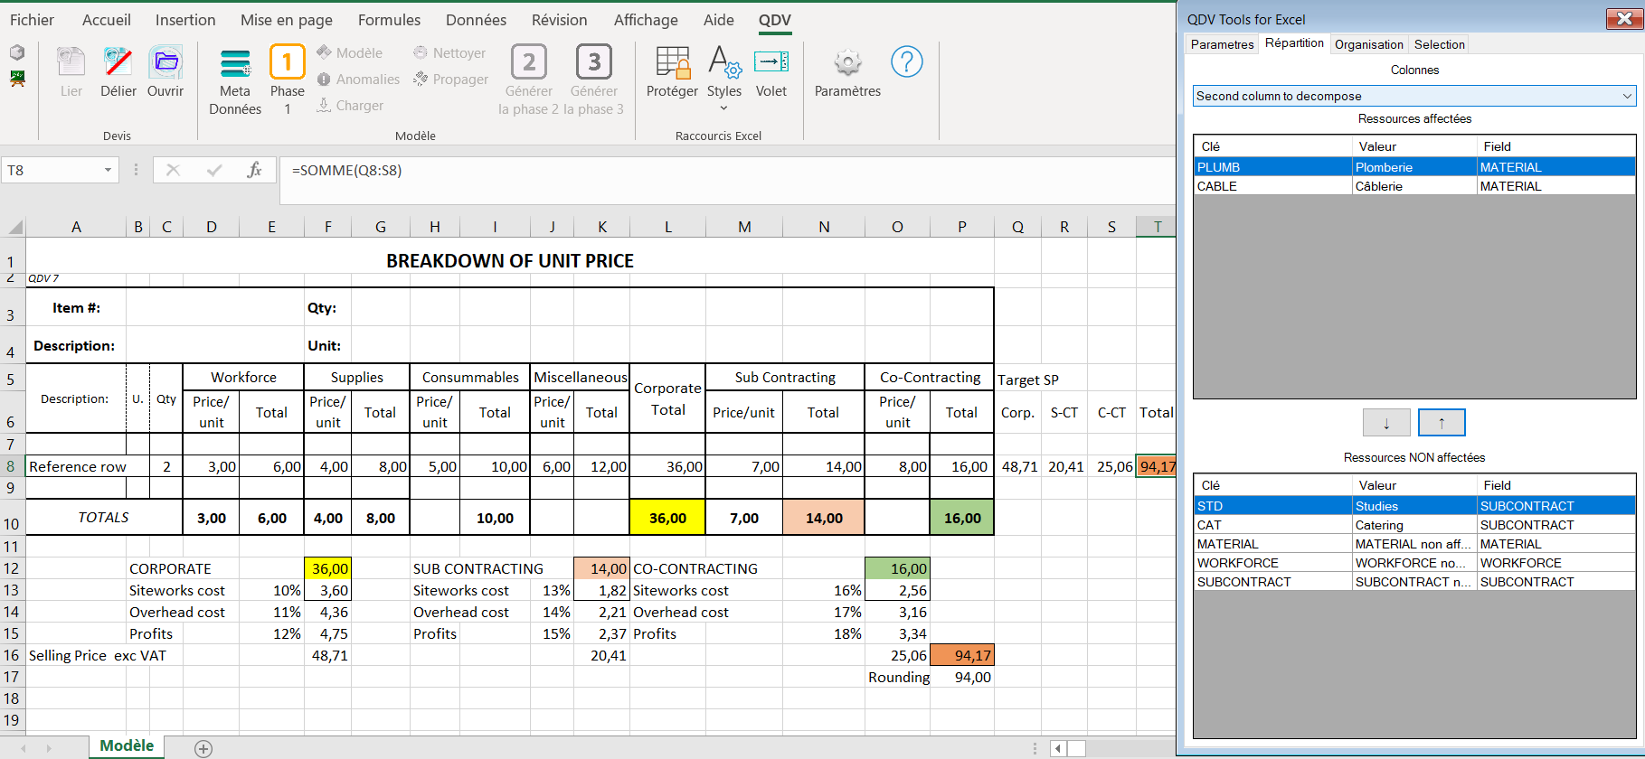
Task: Select the CAT Catering resource row
Action: (x=1414, y=525)
